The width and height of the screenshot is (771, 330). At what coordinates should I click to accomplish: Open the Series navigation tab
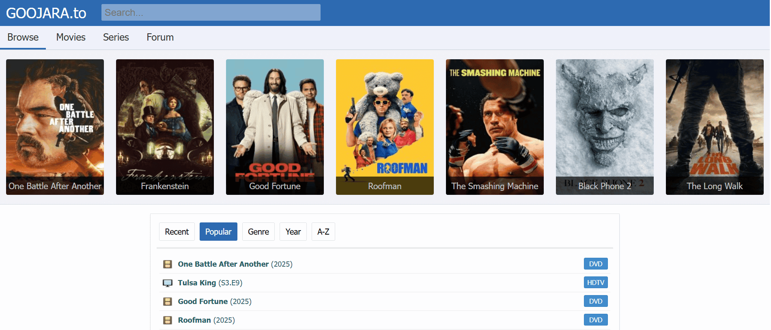tap(116, 37)
